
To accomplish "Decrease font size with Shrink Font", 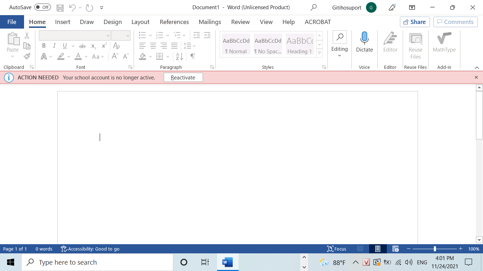I will click(126, 56).
